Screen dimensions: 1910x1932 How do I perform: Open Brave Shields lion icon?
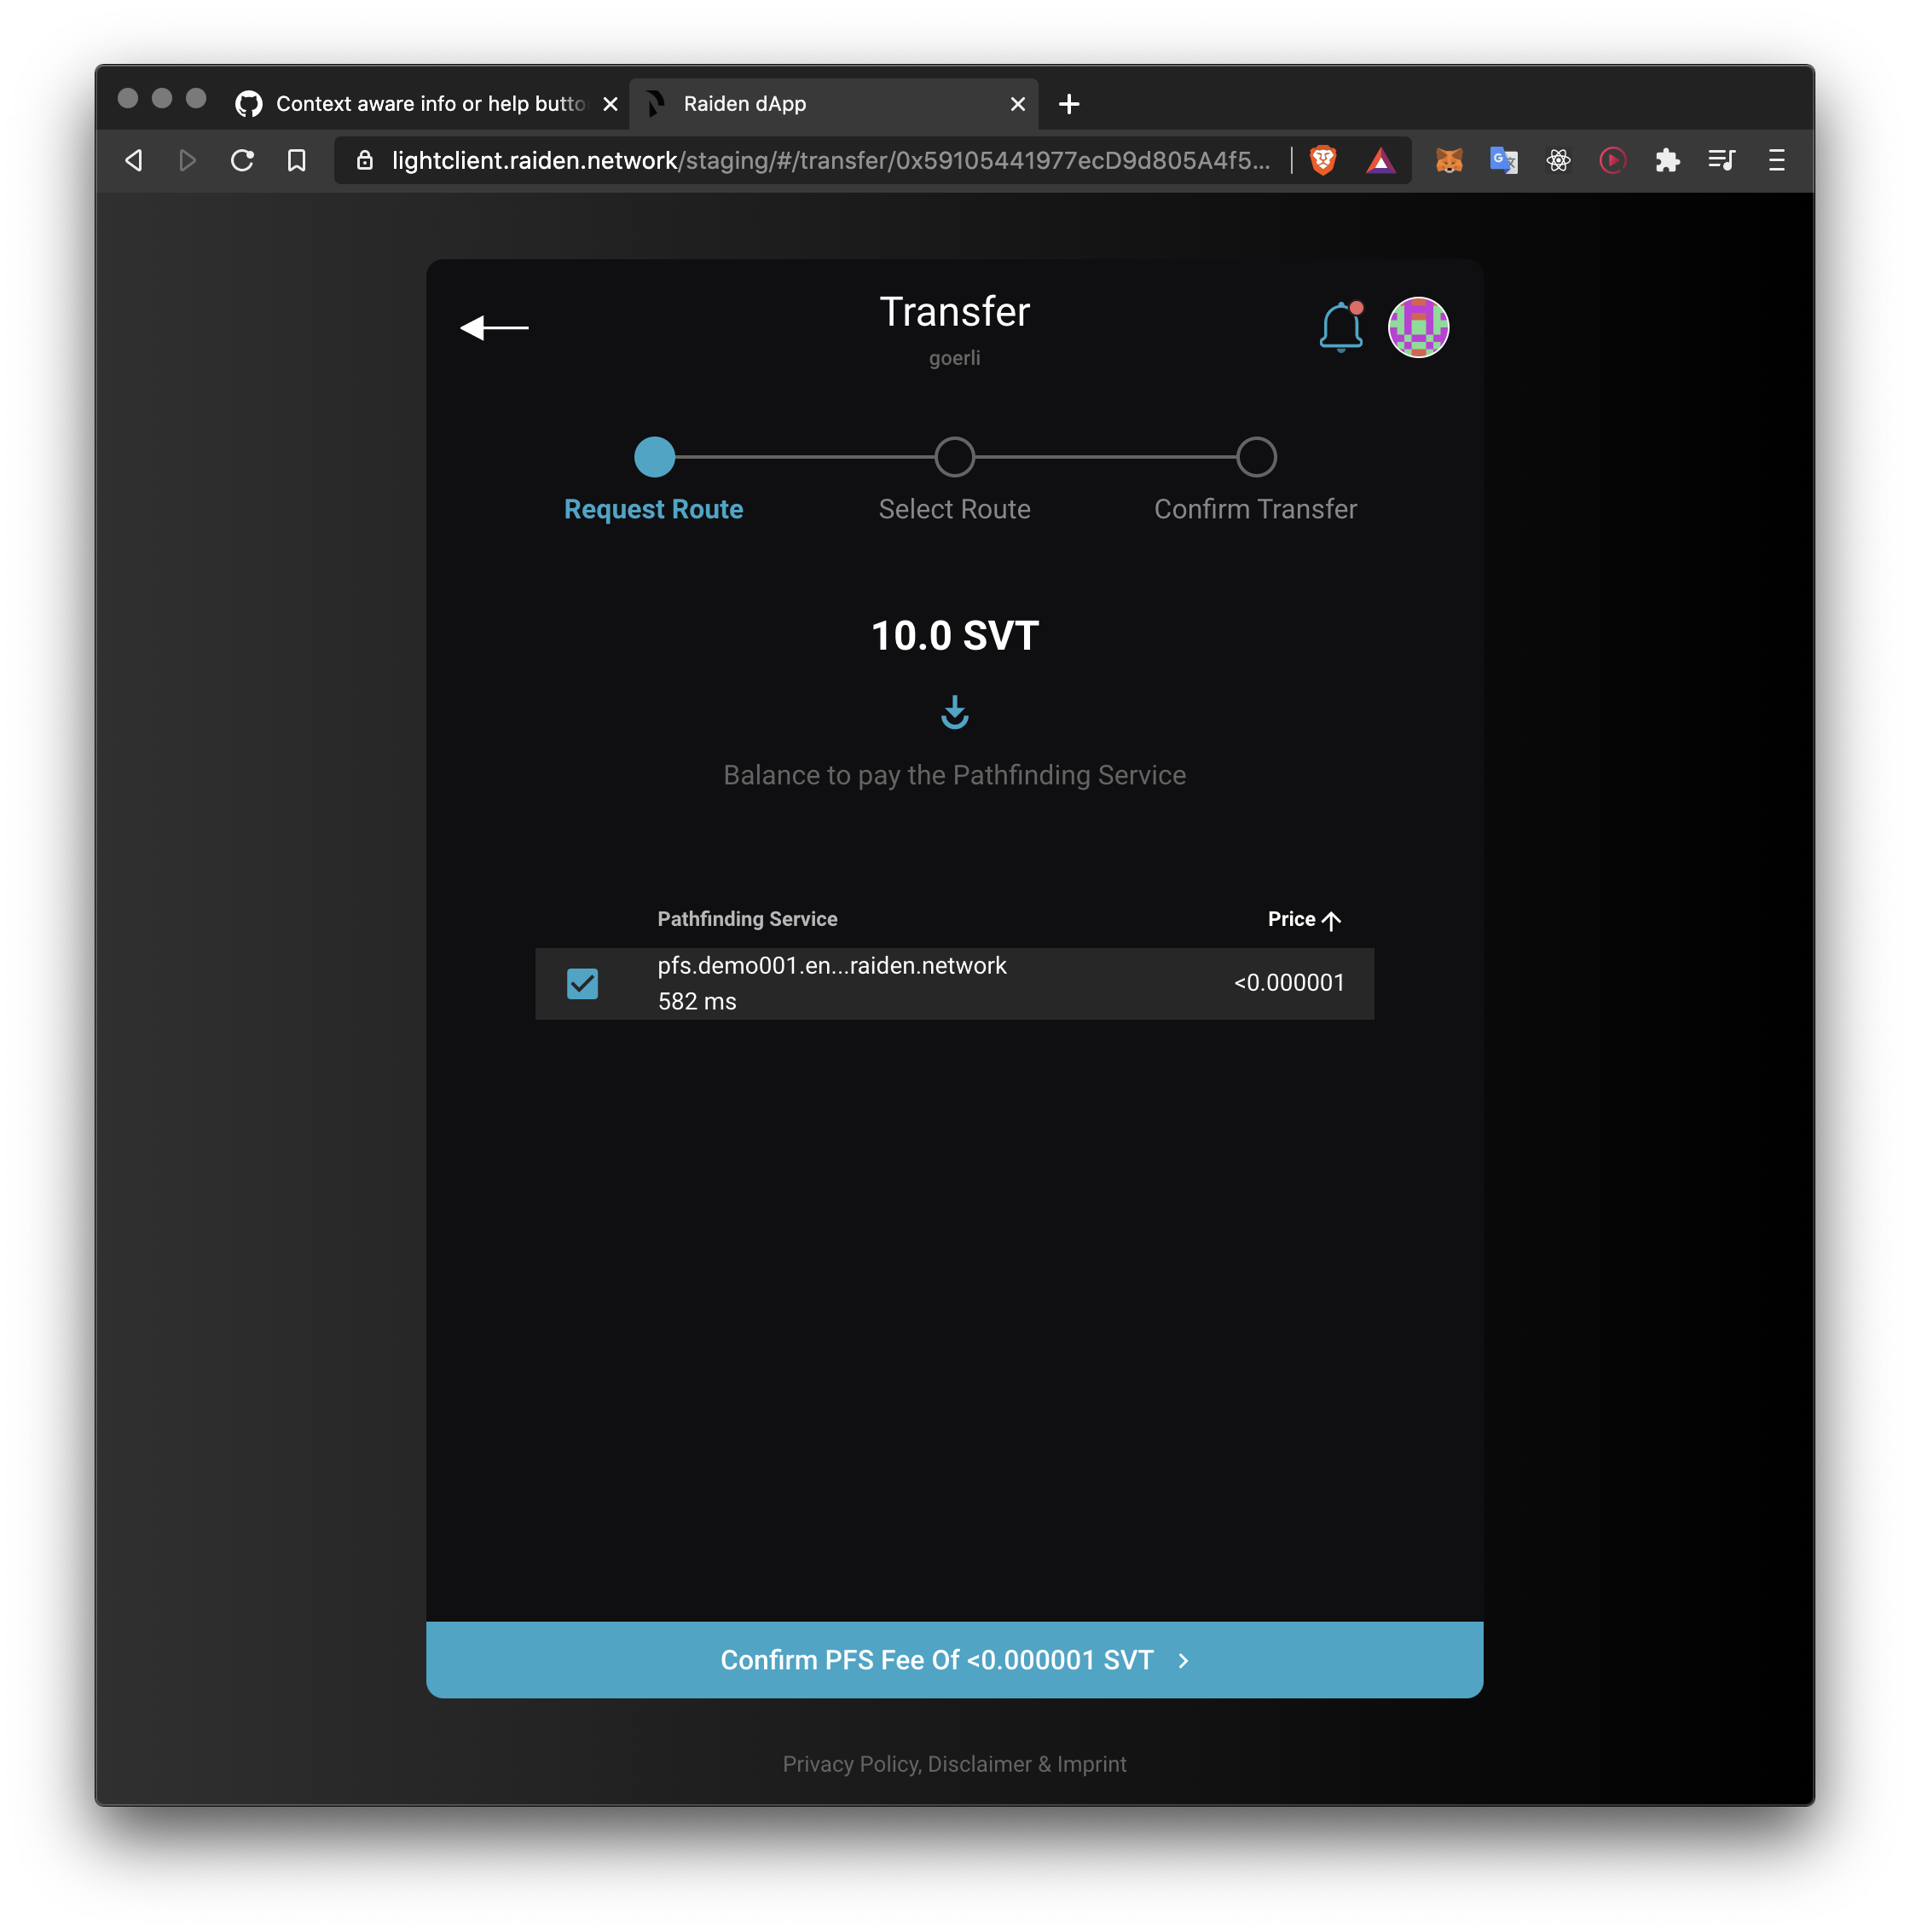click(1323, 160)
